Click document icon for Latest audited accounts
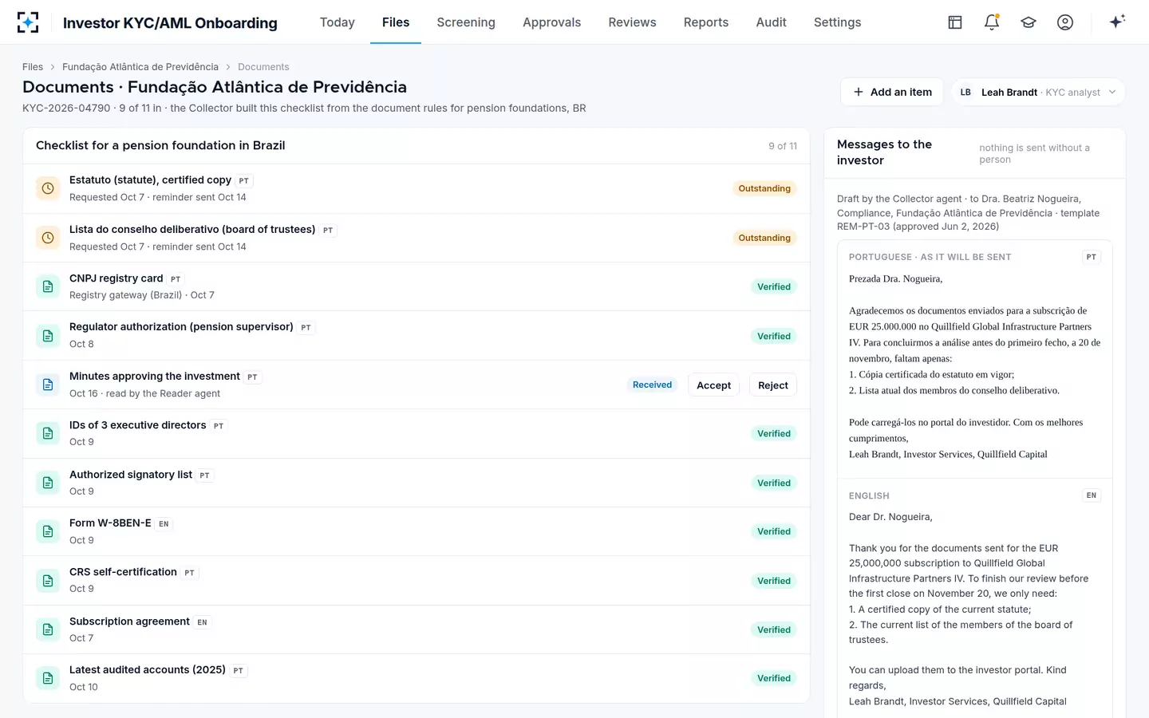 point(48,678)
